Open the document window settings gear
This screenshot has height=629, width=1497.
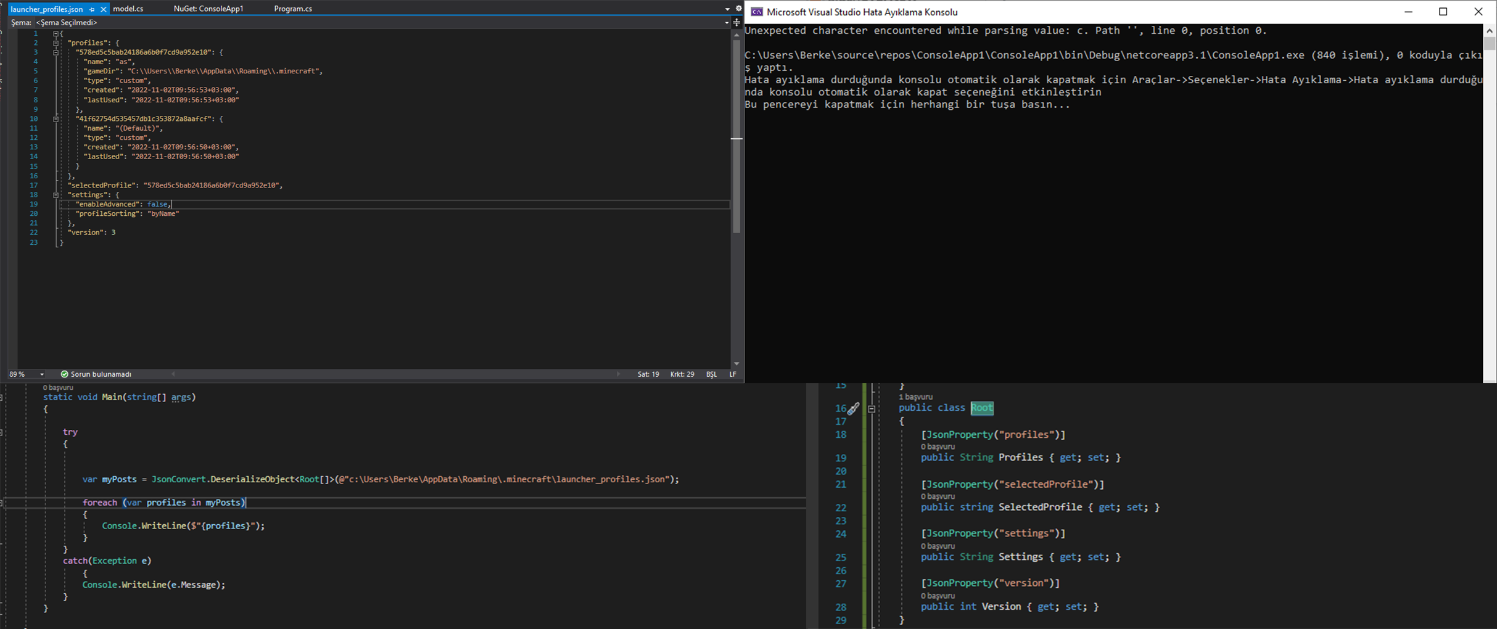[x=738, y=9]
